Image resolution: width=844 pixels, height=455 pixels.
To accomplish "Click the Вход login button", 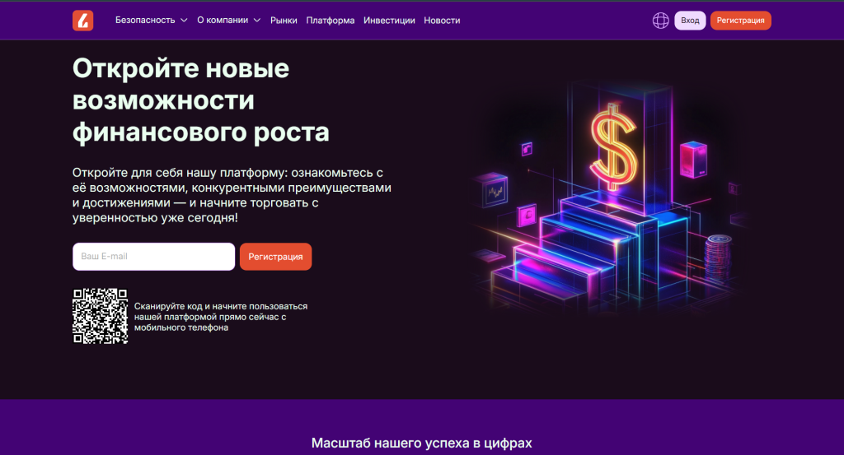I will pyautogui.click(x=690, y=21).
